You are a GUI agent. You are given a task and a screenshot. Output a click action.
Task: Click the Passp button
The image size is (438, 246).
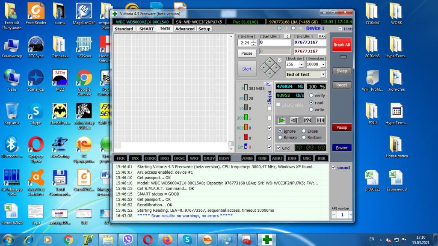point(342,127)
